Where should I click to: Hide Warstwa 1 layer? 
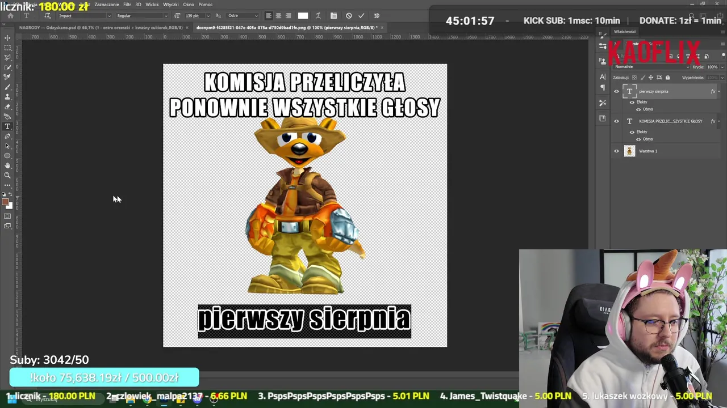pyautogui.click(x=616, y=151)
